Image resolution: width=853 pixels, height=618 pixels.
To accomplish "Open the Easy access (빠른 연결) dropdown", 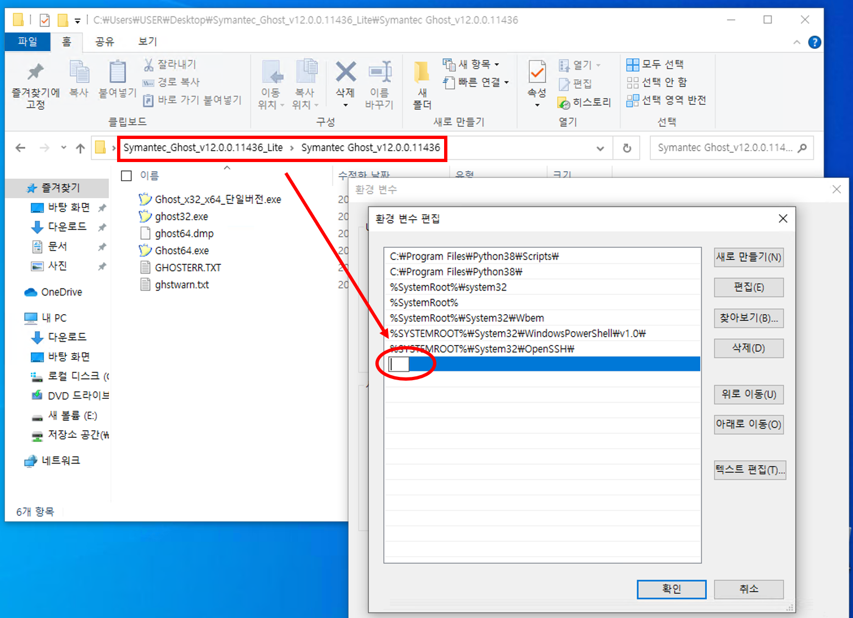I will pos(476,82).
